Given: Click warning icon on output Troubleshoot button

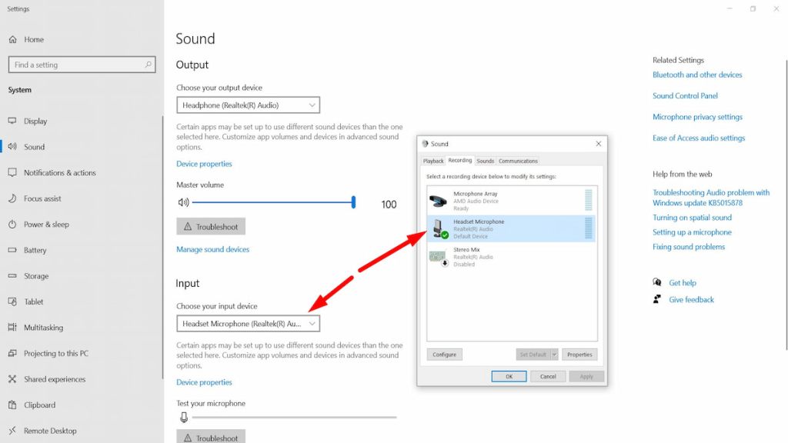Looking at the screenshot, I should click(x=188, y=227).
